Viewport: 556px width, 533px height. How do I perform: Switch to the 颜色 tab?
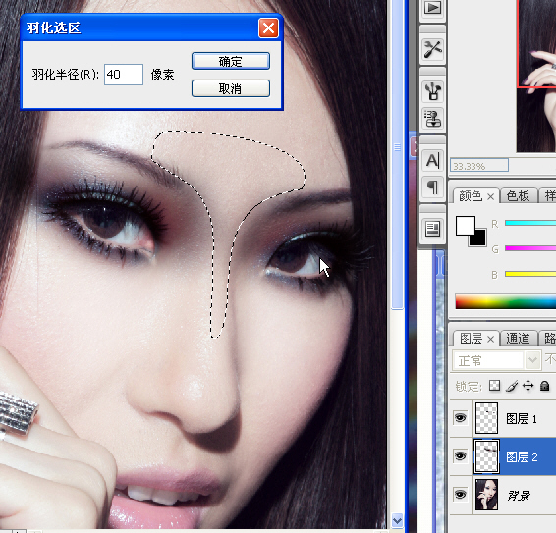click(471, 196)
